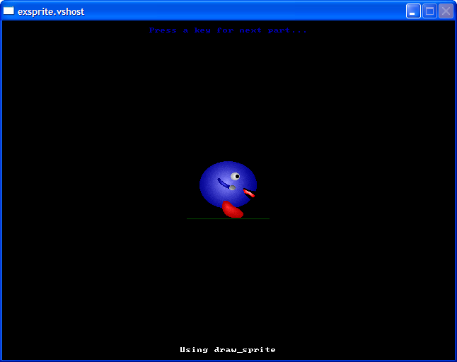Close the exsprite.vshost window
Image resolution: width=457 pixels, height=362 pixels.
point(446,11)
